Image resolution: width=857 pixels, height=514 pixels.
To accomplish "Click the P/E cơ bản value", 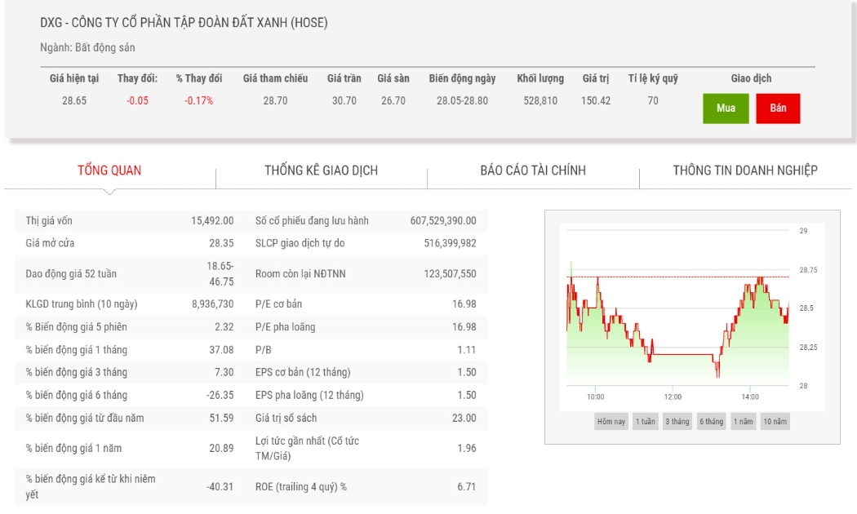I will [x=464, y=304].
